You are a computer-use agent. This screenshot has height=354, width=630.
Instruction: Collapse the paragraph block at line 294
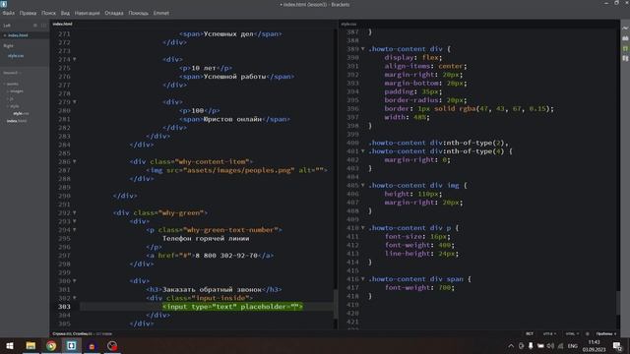75,230
